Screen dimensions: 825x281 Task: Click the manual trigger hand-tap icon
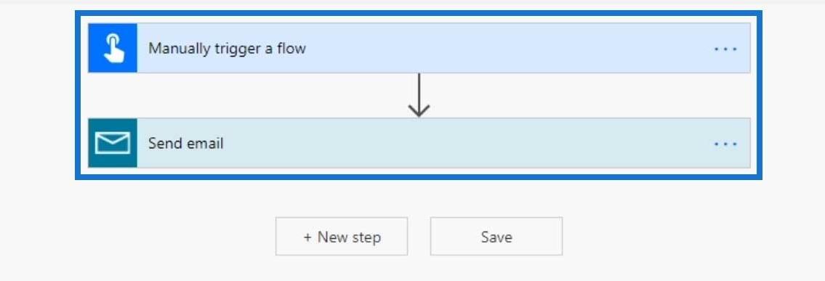click(113, 49)
